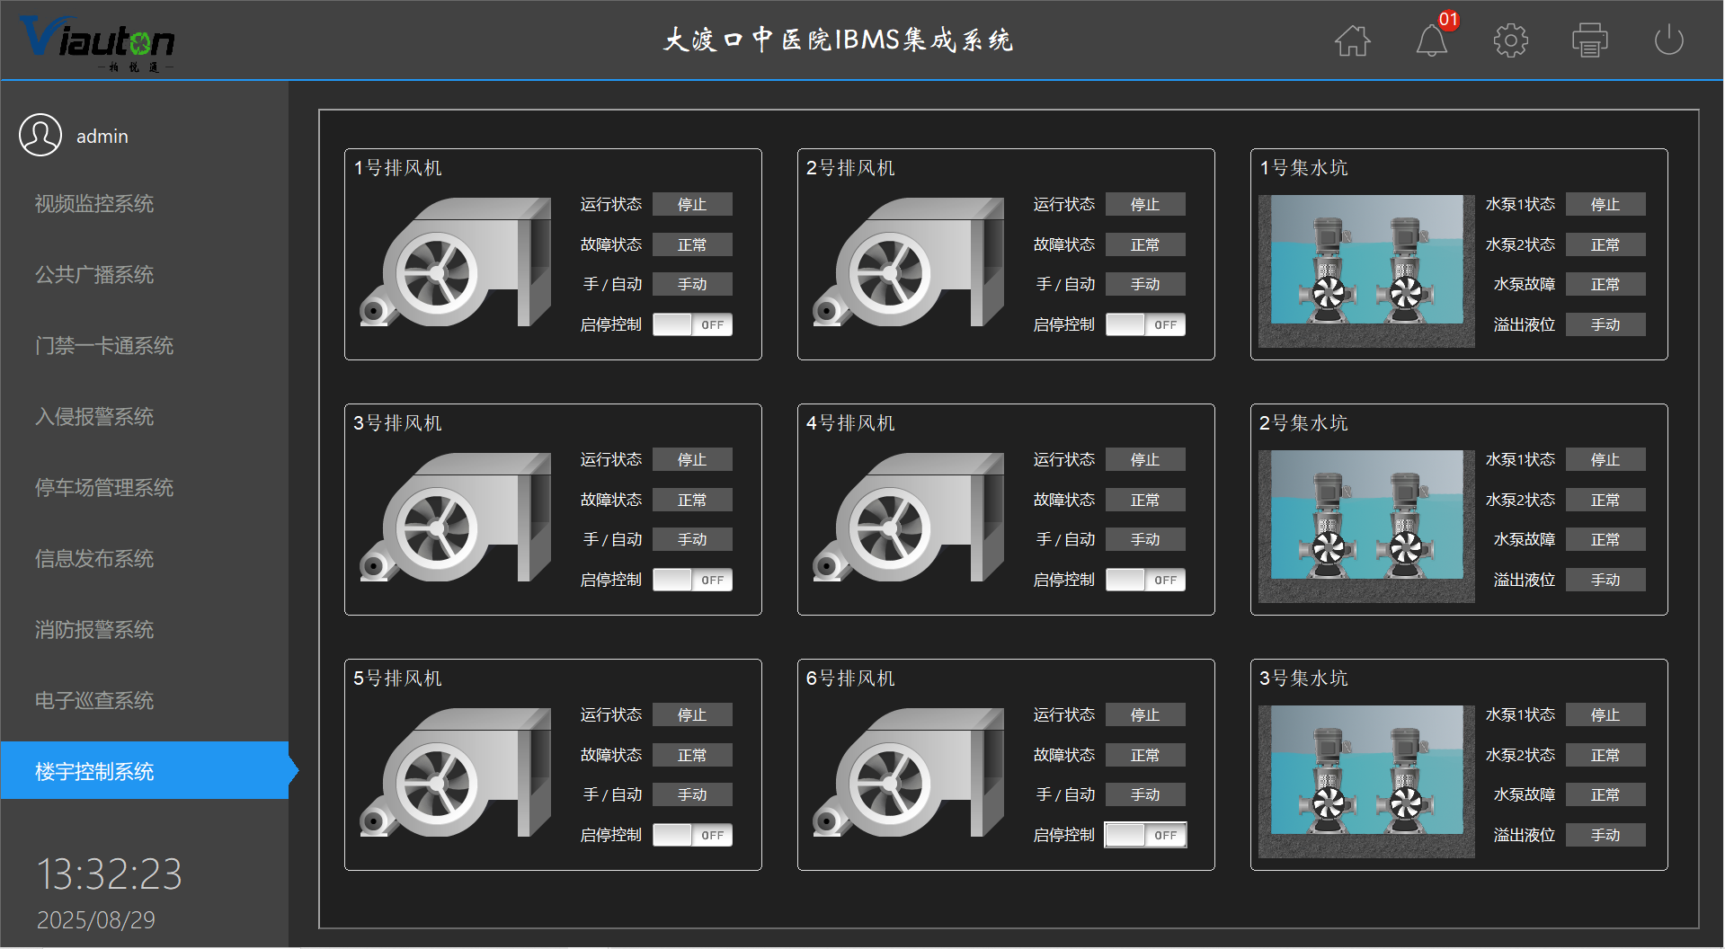Switch to 停车场管理系统 in sidebar

click(x=104, y=488)
